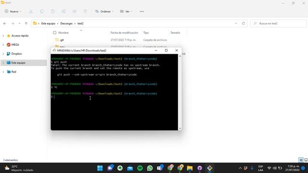
Task: Select MEGA in the navigation pane
Action: tap(15, 45)
